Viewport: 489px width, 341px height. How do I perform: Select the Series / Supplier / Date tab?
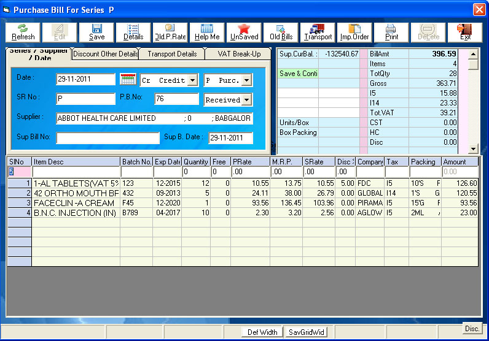(x=39, y=54)
